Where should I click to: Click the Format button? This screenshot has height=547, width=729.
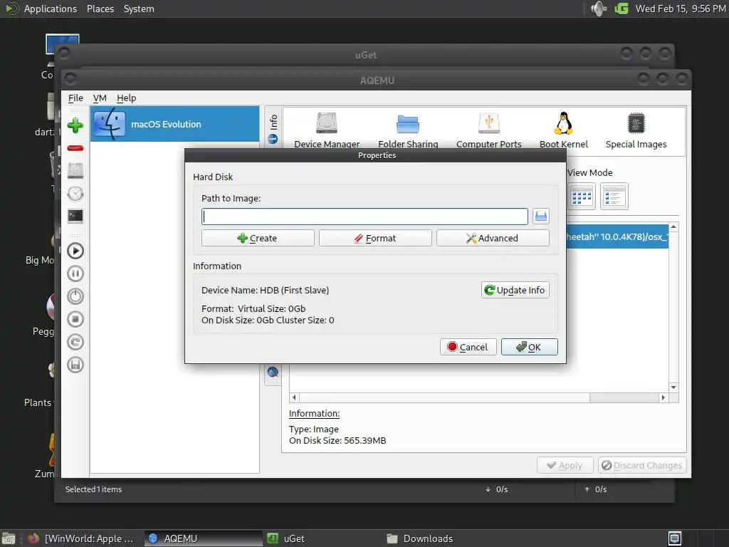[375, 238]
